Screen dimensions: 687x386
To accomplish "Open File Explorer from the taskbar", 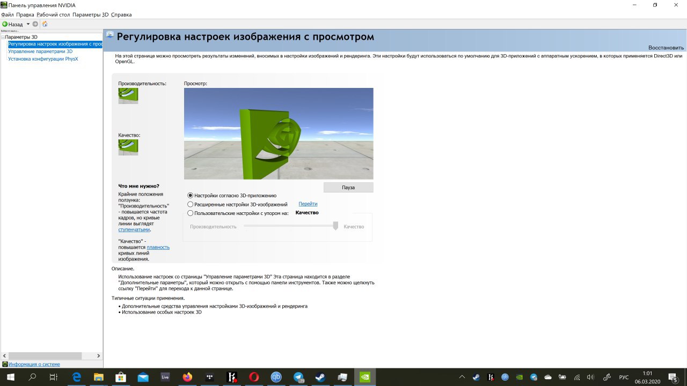I will click(98, 377).
